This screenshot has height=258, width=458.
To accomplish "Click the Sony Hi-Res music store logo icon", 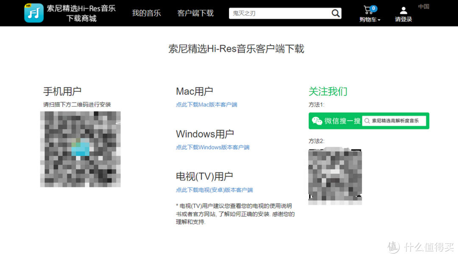I will (x=34, y=13).
